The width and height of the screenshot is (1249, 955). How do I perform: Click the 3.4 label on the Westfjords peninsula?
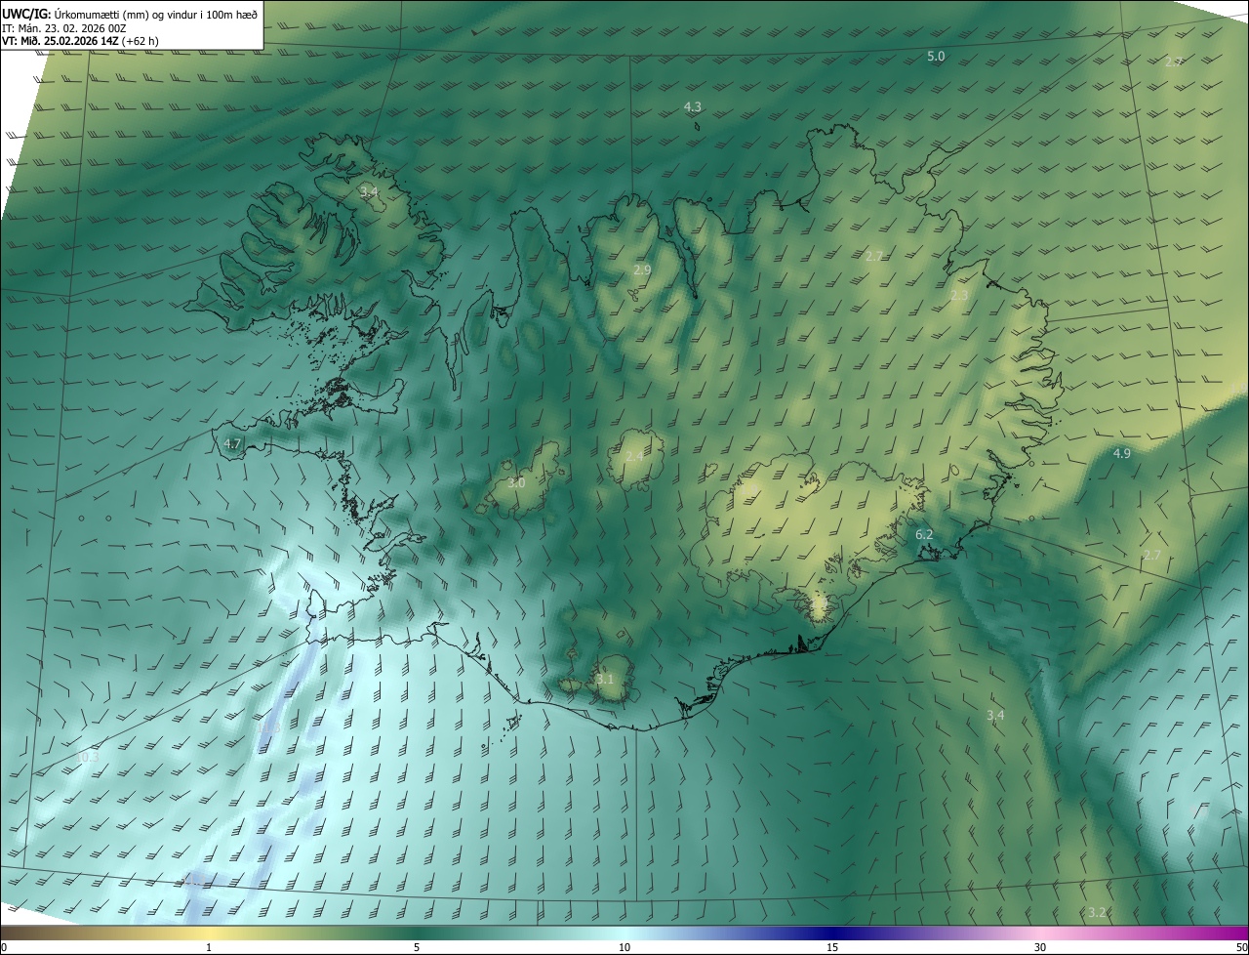[369, 191]
